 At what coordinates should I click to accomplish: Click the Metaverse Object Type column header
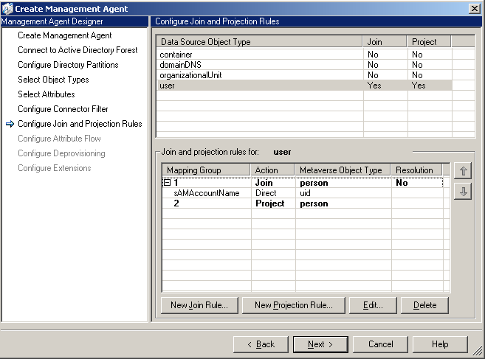[x=343, y=170]
